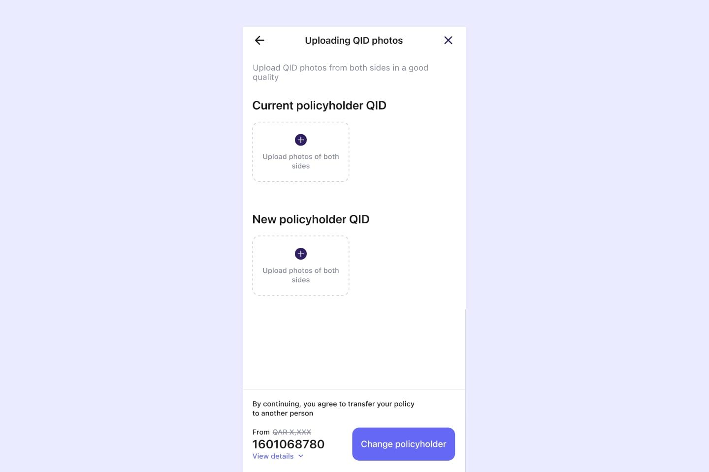Viewport: 709px width, 472px height.
Task: Open the View details link
Action: [273, 456]
